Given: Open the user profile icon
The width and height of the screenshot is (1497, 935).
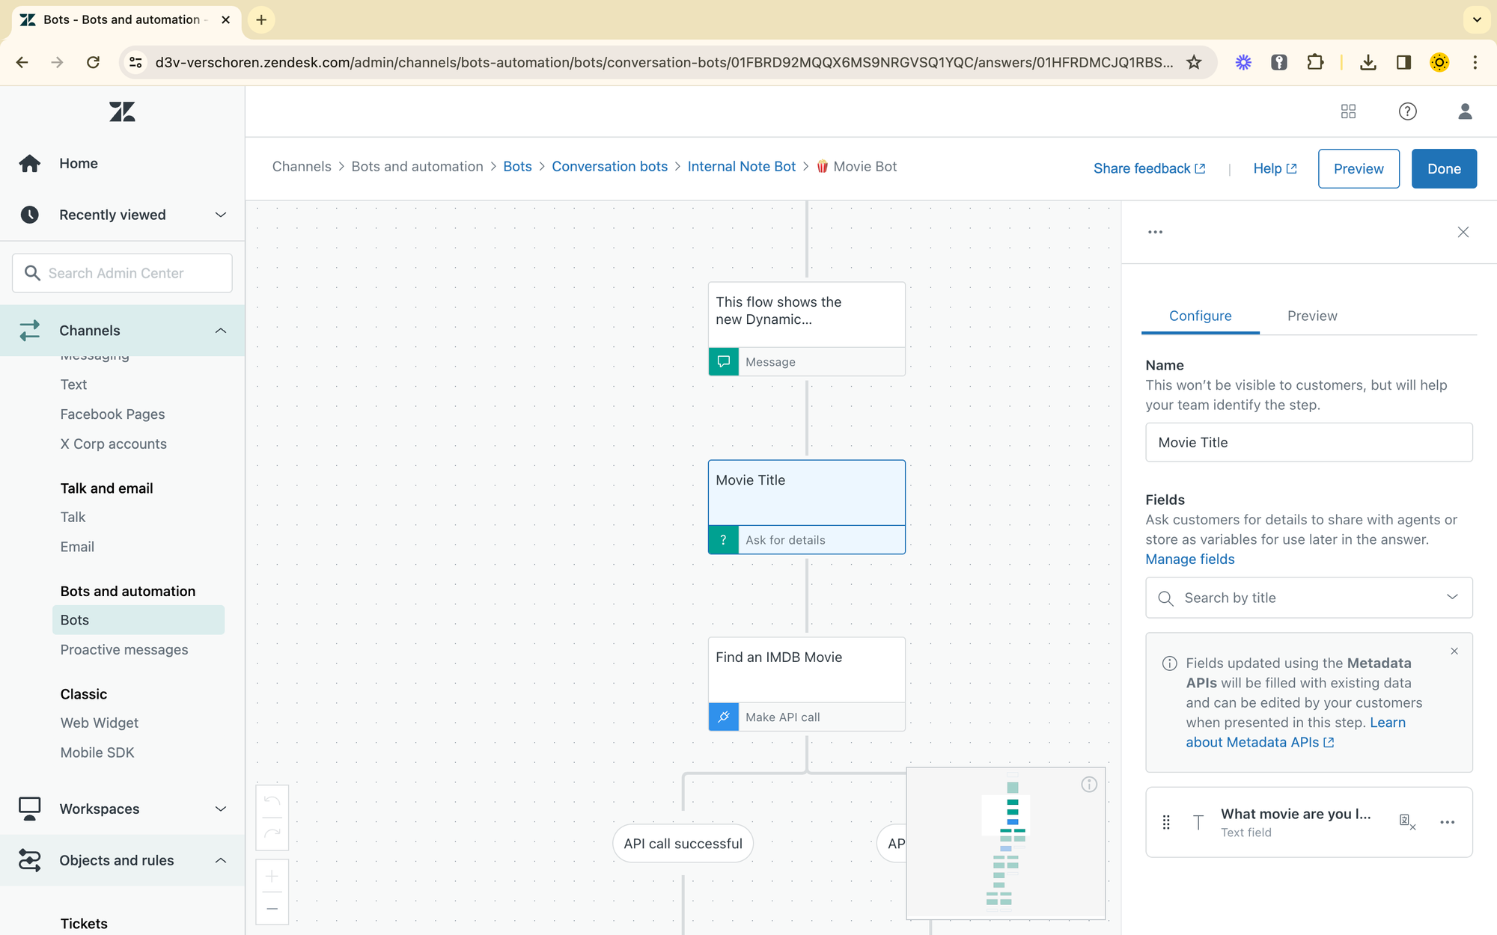Looking at the screenshot, I should click(x=1465, y=111).
